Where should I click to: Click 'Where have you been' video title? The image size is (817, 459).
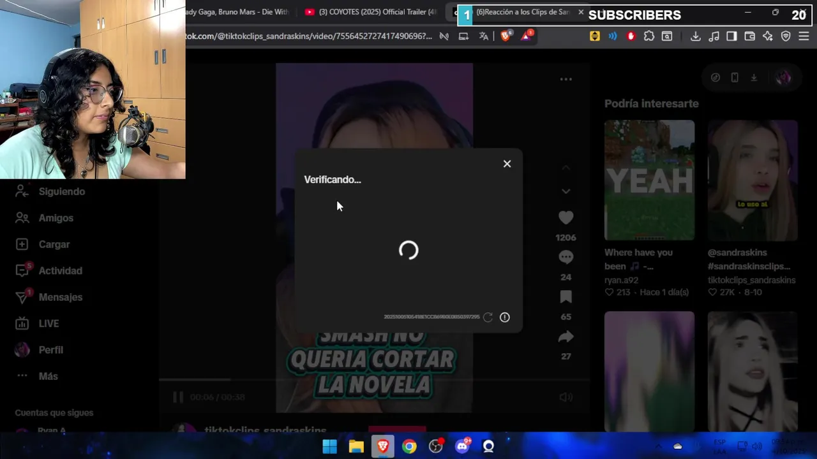point(638,259)
